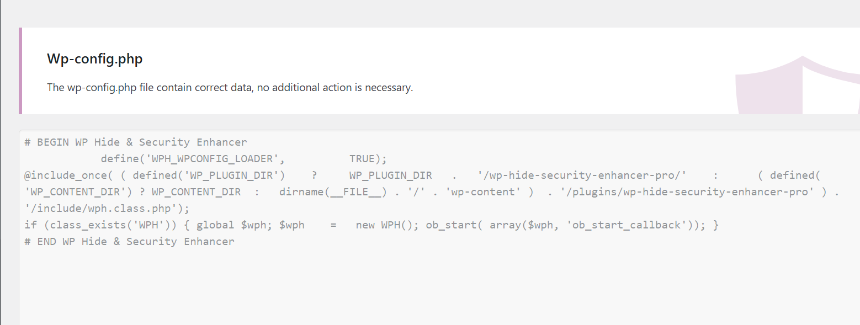The height and width of the screenshot is (325, 860).
Task: Click the END WP Hide comment line
Action: (x=130, y=242)
